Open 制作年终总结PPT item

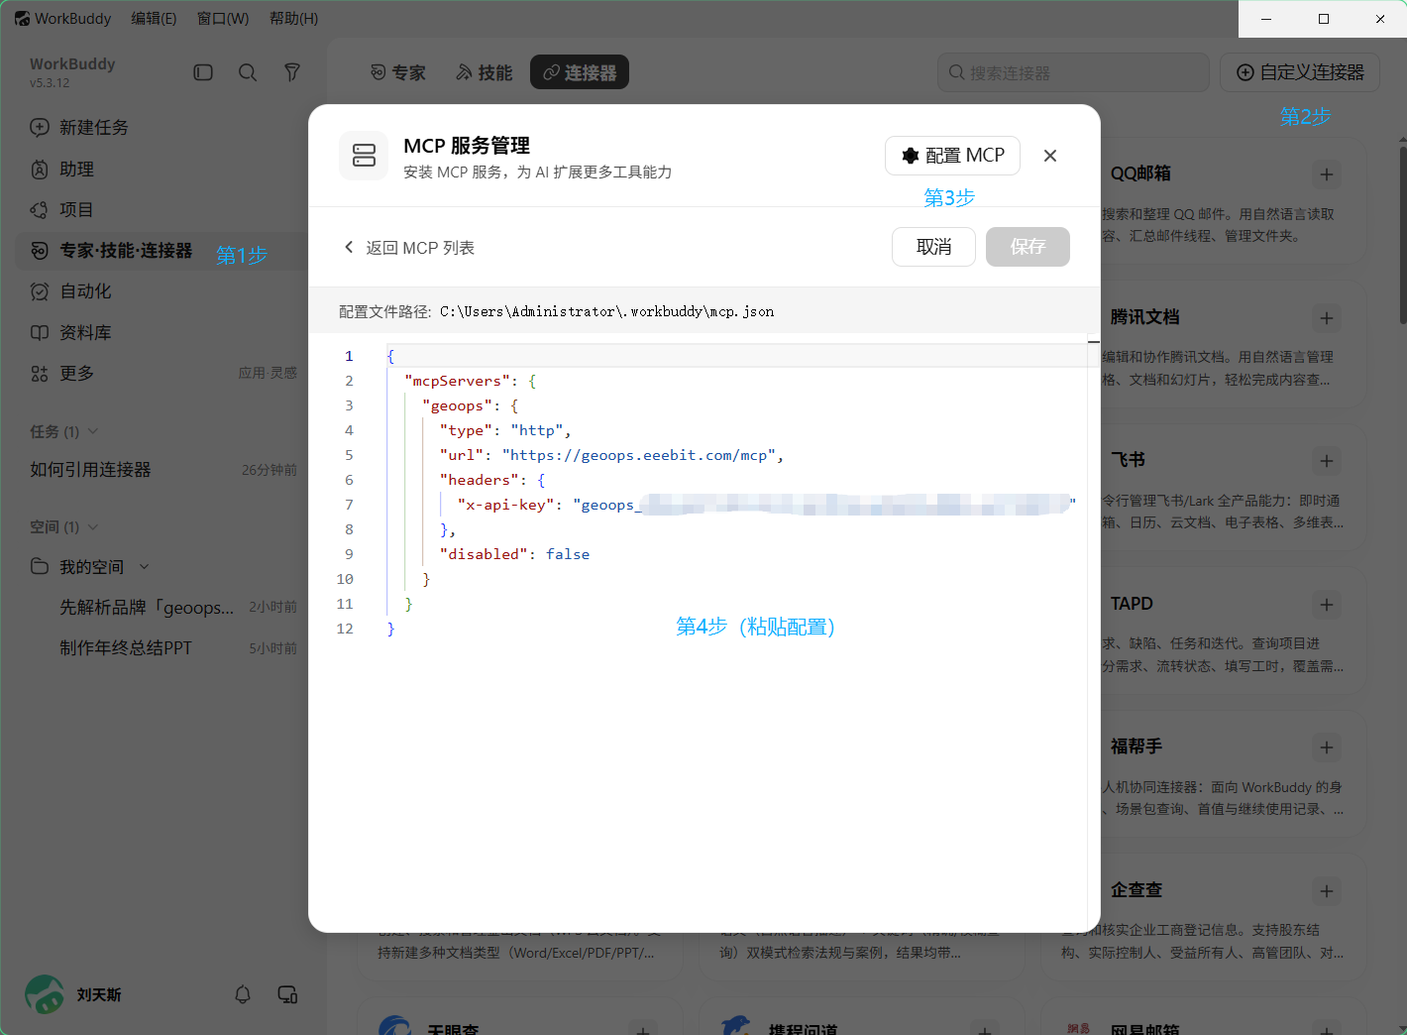163,647
